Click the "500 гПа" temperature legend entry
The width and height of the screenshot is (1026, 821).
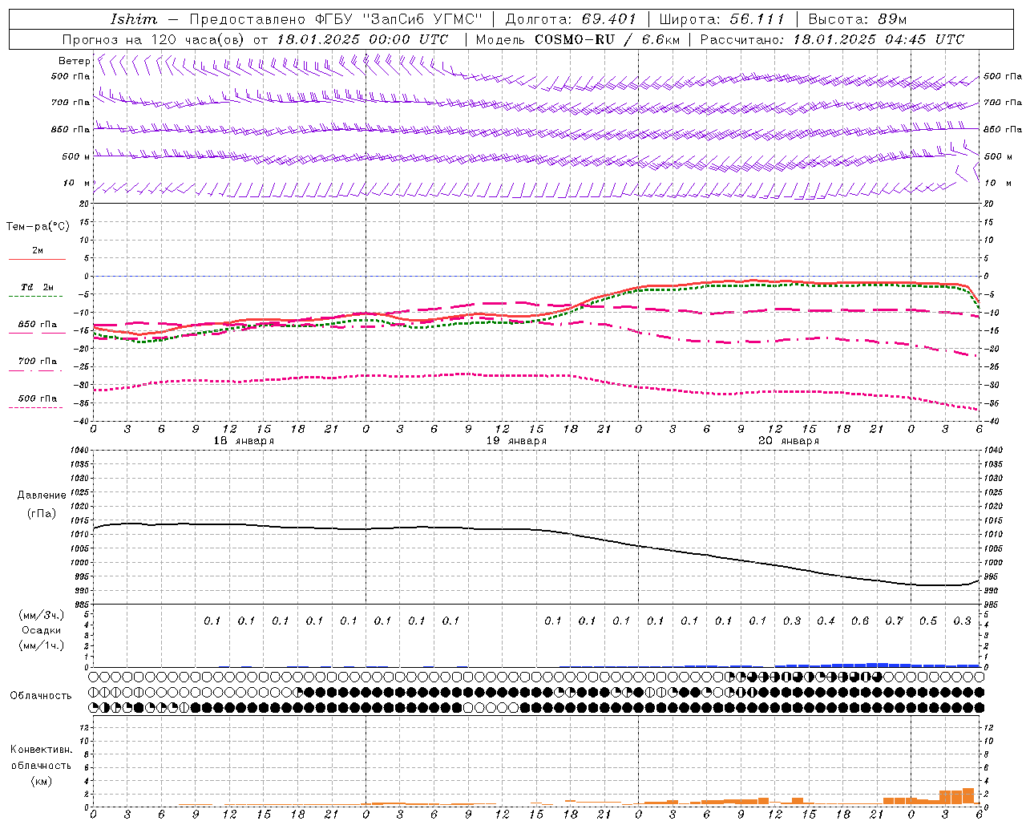[x=38, y=398]
